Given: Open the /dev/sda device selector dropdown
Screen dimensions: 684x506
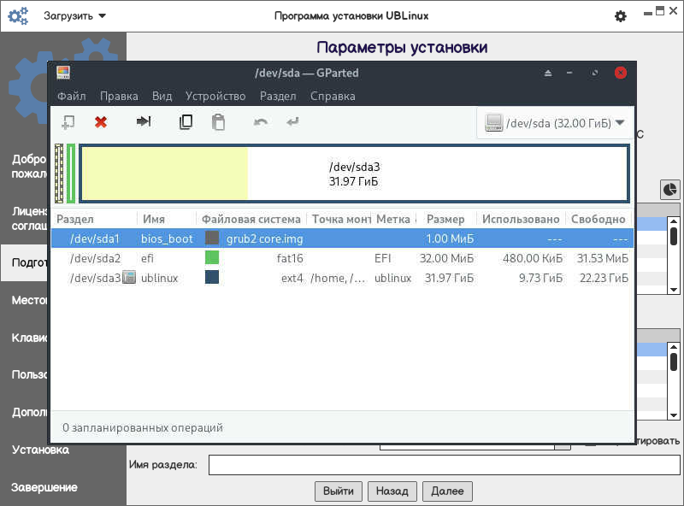Looking at the screenshot, I should (x=555, y=123).
